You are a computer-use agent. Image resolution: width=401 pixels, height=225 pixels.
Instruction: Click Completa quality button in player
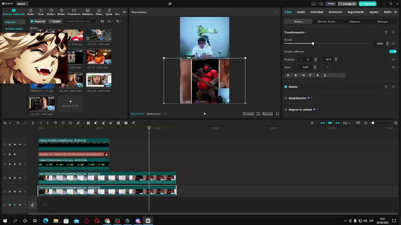tap(248, 114)
